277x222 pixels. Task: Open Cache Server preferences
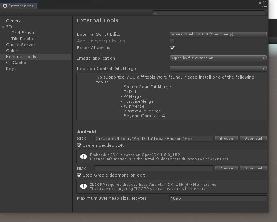pyautogui.click(x=21, y=45)
